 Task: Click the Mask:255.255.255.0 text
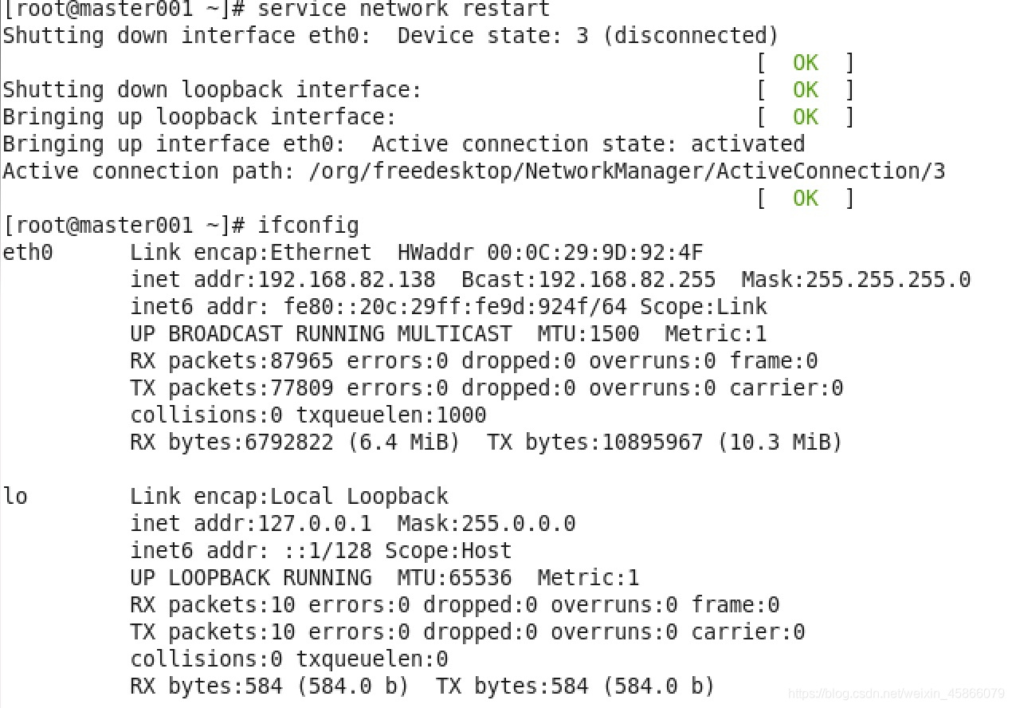(x=856, y=280)
